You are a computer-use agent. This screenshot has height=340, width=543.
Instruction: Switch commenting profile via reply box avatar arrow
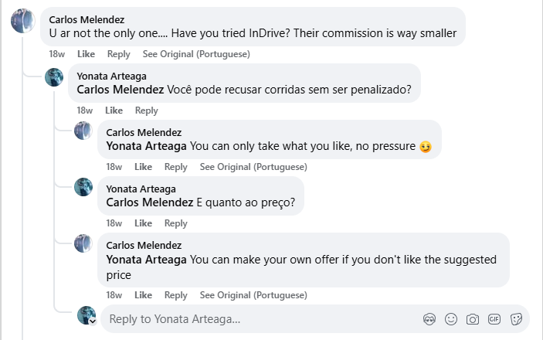[93, 322]
